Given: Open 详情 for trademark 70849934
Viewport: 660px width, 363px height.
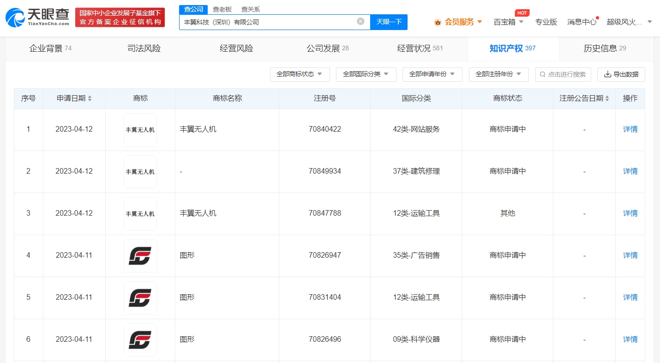Looking at the screenshot, I should [630, 172].
